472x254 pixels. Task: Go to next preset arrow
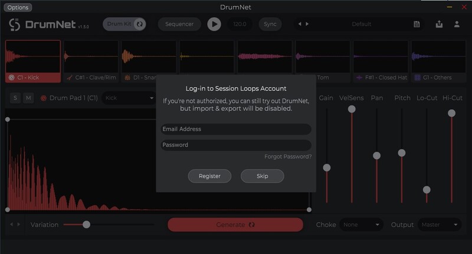pos(307,24)
